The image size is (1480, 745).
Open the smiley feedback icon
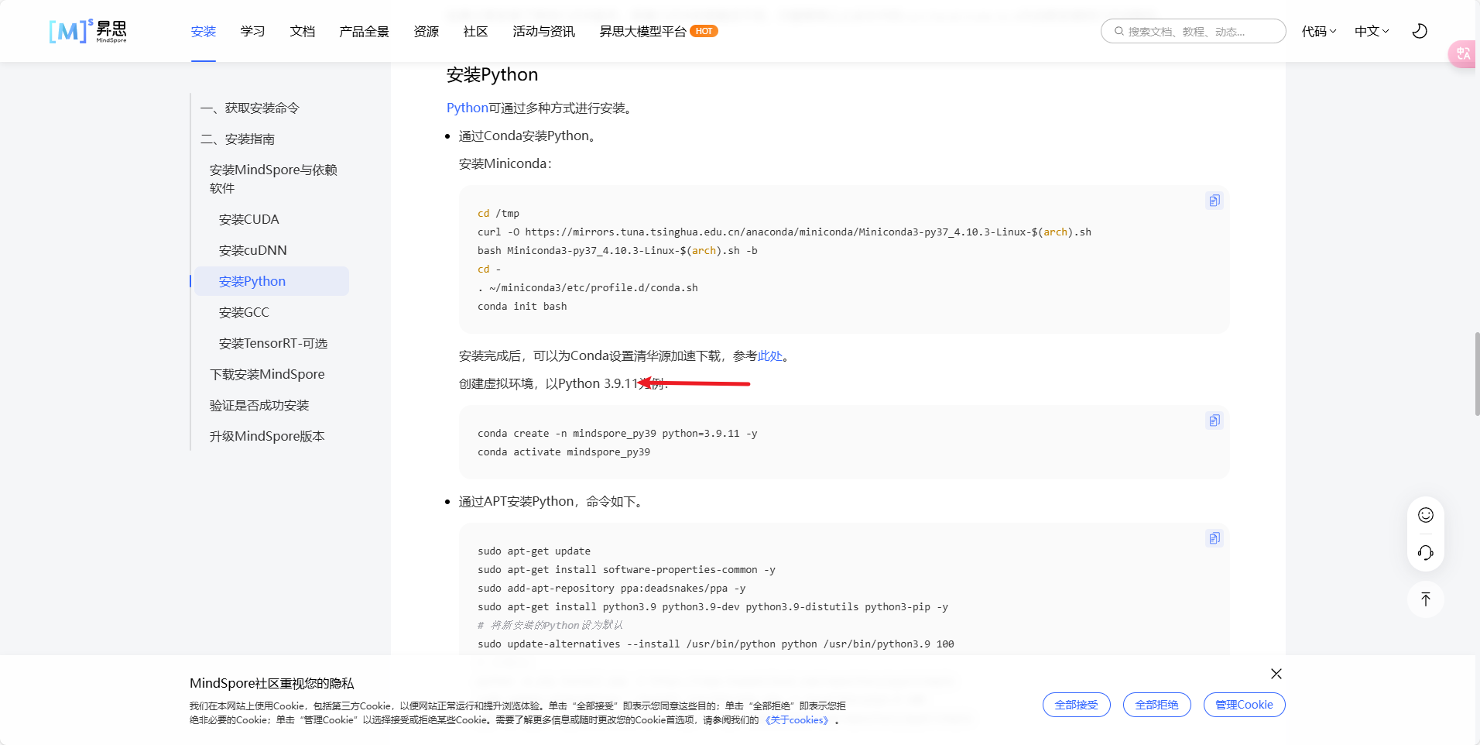pyautogui.click(x=1426, y=515)
